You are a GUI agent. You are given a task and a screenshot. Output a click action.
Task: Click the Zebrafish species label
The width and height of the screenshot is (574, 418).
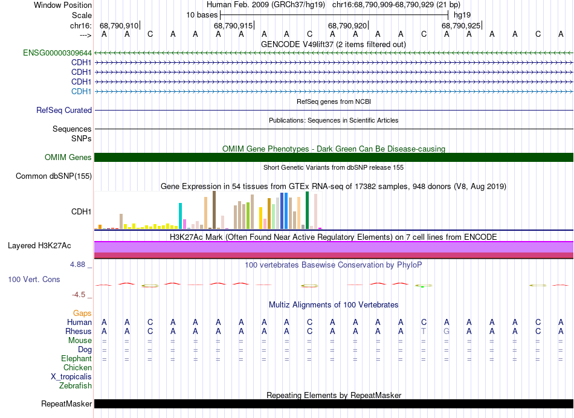pos(74,386)
